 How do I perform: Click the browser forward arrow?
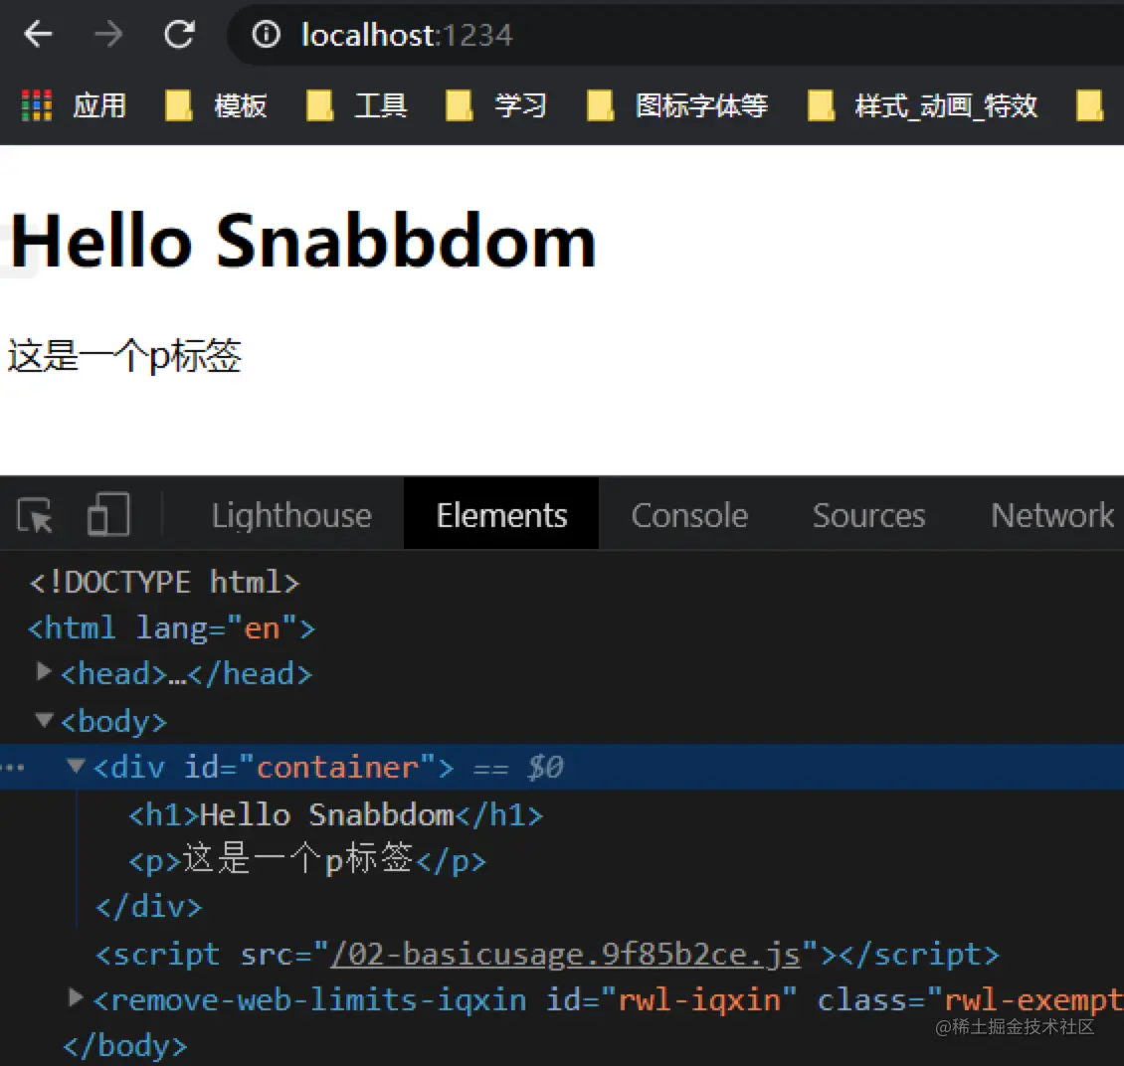coord(108,34)
